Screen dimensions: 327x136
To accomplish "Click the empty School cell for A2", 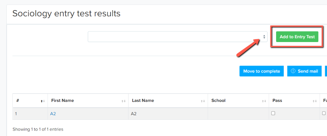I will 239,114.
